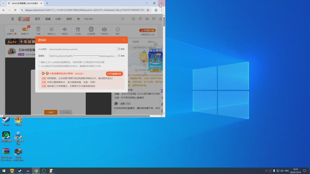Open the 刀塔助手 icon
Image resolution: width=310 pixels, height=174 pixels.
(x=104, y=31)
